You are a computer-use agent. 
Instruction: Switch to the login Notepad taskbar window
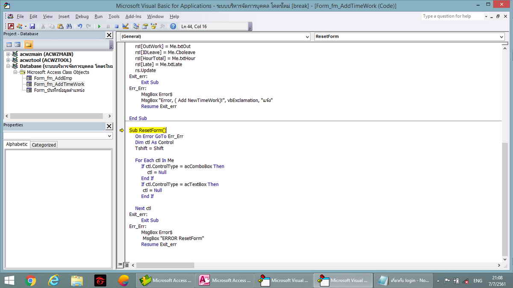404,280
